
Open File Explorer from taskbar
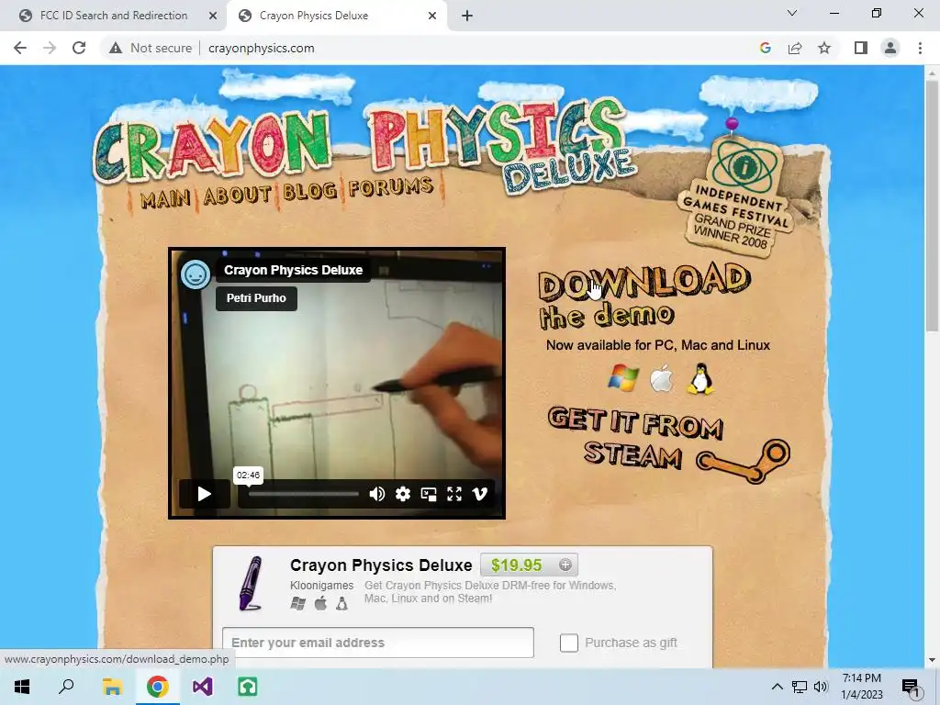tap(112, 687)
